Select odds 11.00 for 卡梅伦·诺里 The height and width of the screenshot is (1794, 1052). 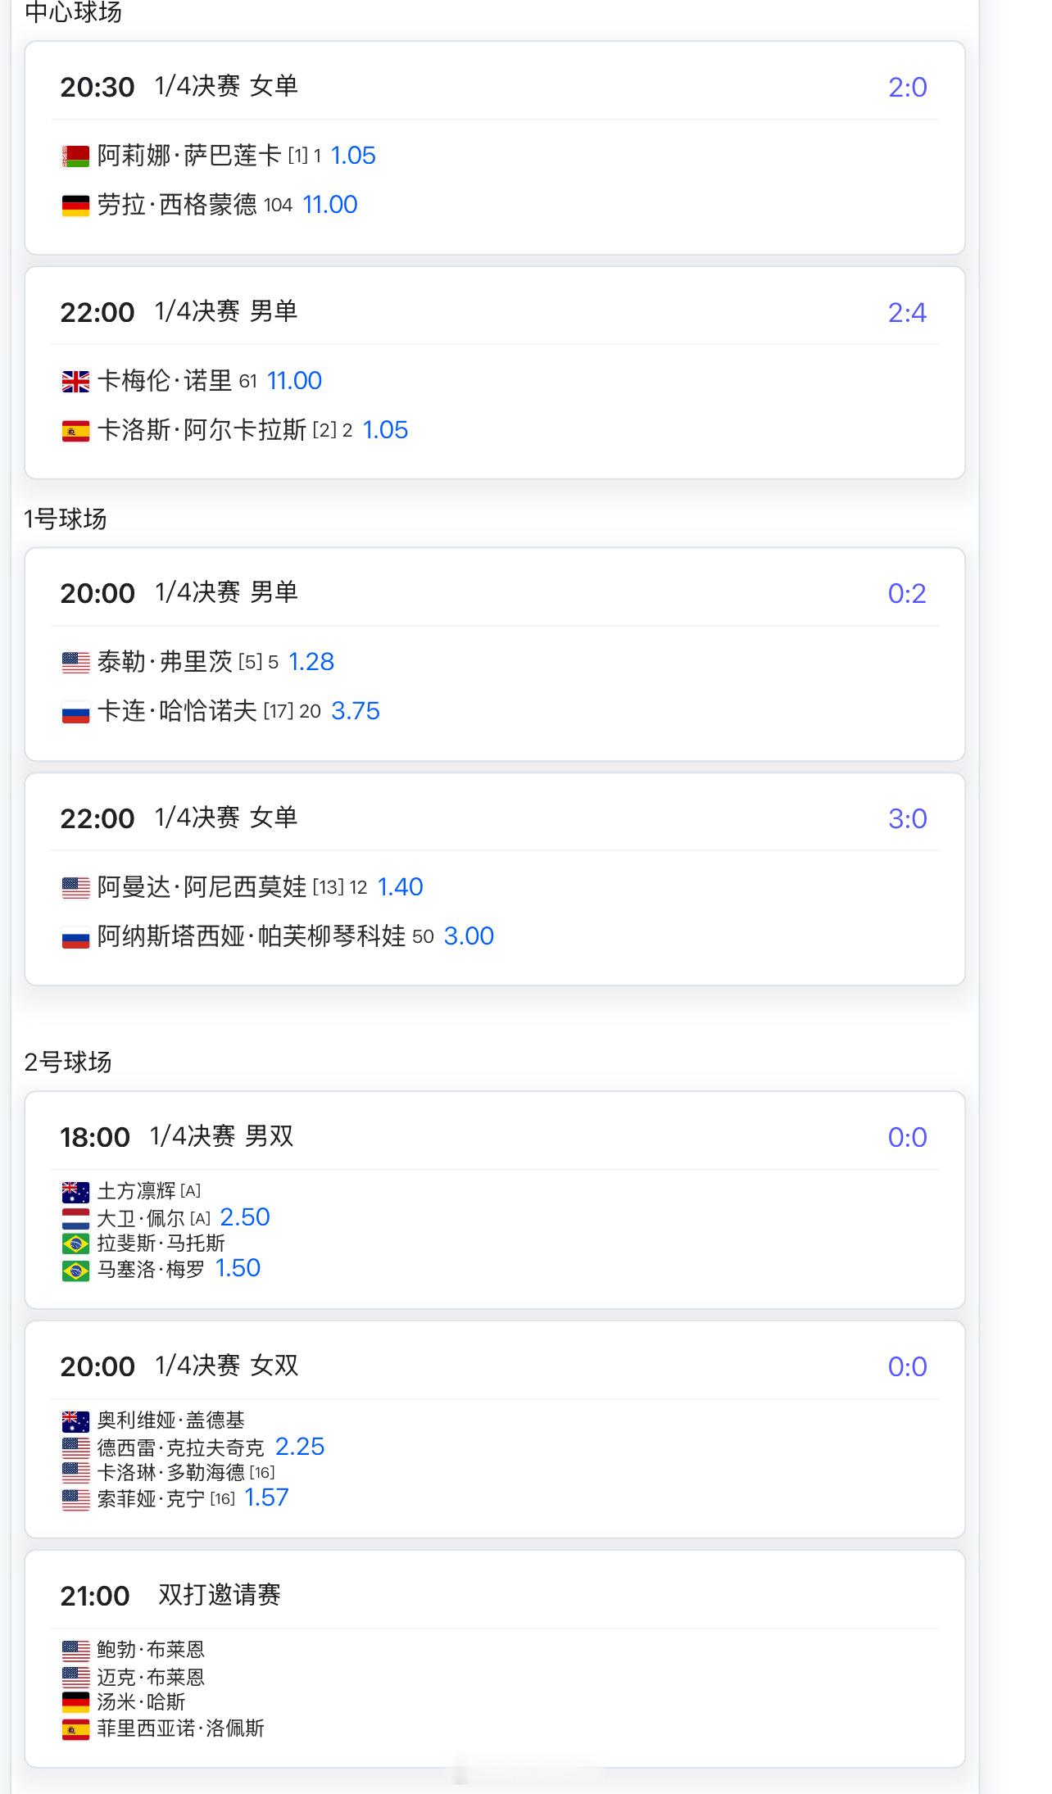[x=294, y=381]
